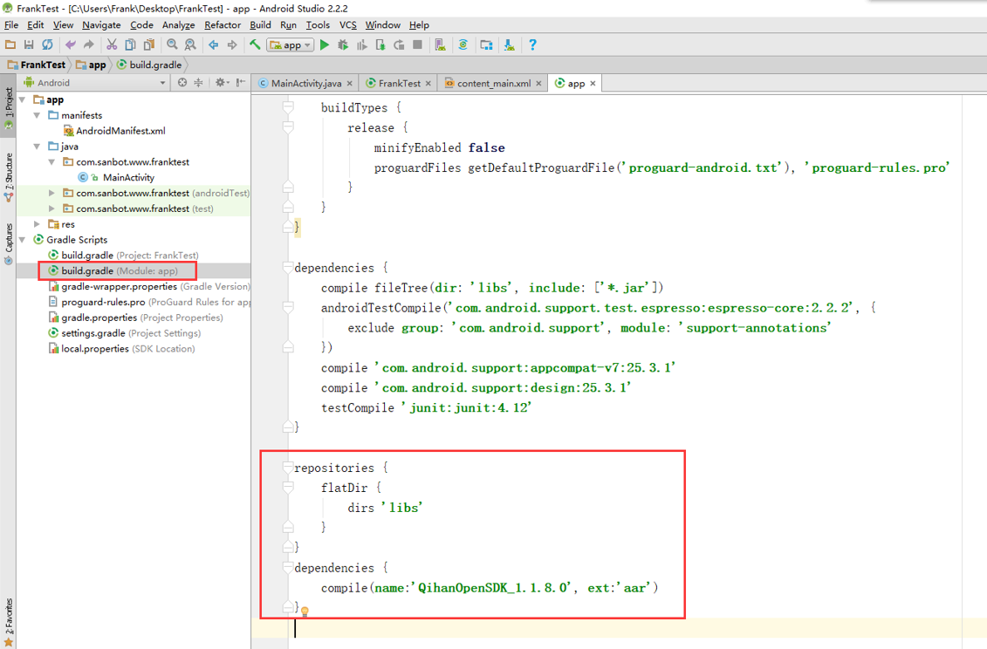Click the green Run app button
This screenshot has width=987, height=649.
325,44
